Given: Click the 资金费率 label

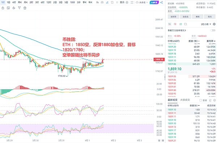Looking at the screenshot, I should tap(172, 8).
